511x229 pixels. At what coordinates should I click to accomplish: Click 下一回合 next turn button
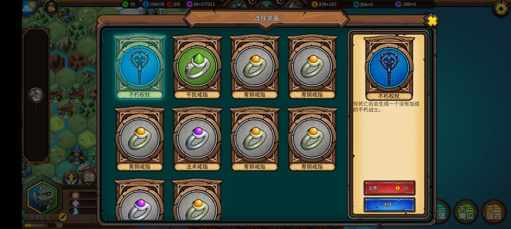(x=493, y=212)
